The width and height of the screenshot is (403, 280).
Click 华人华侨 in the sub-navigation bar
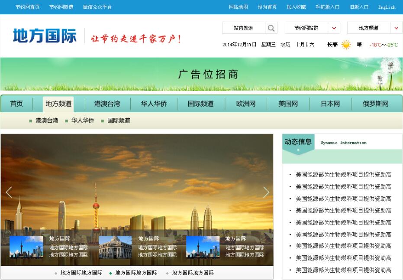[x=83, y=120]
